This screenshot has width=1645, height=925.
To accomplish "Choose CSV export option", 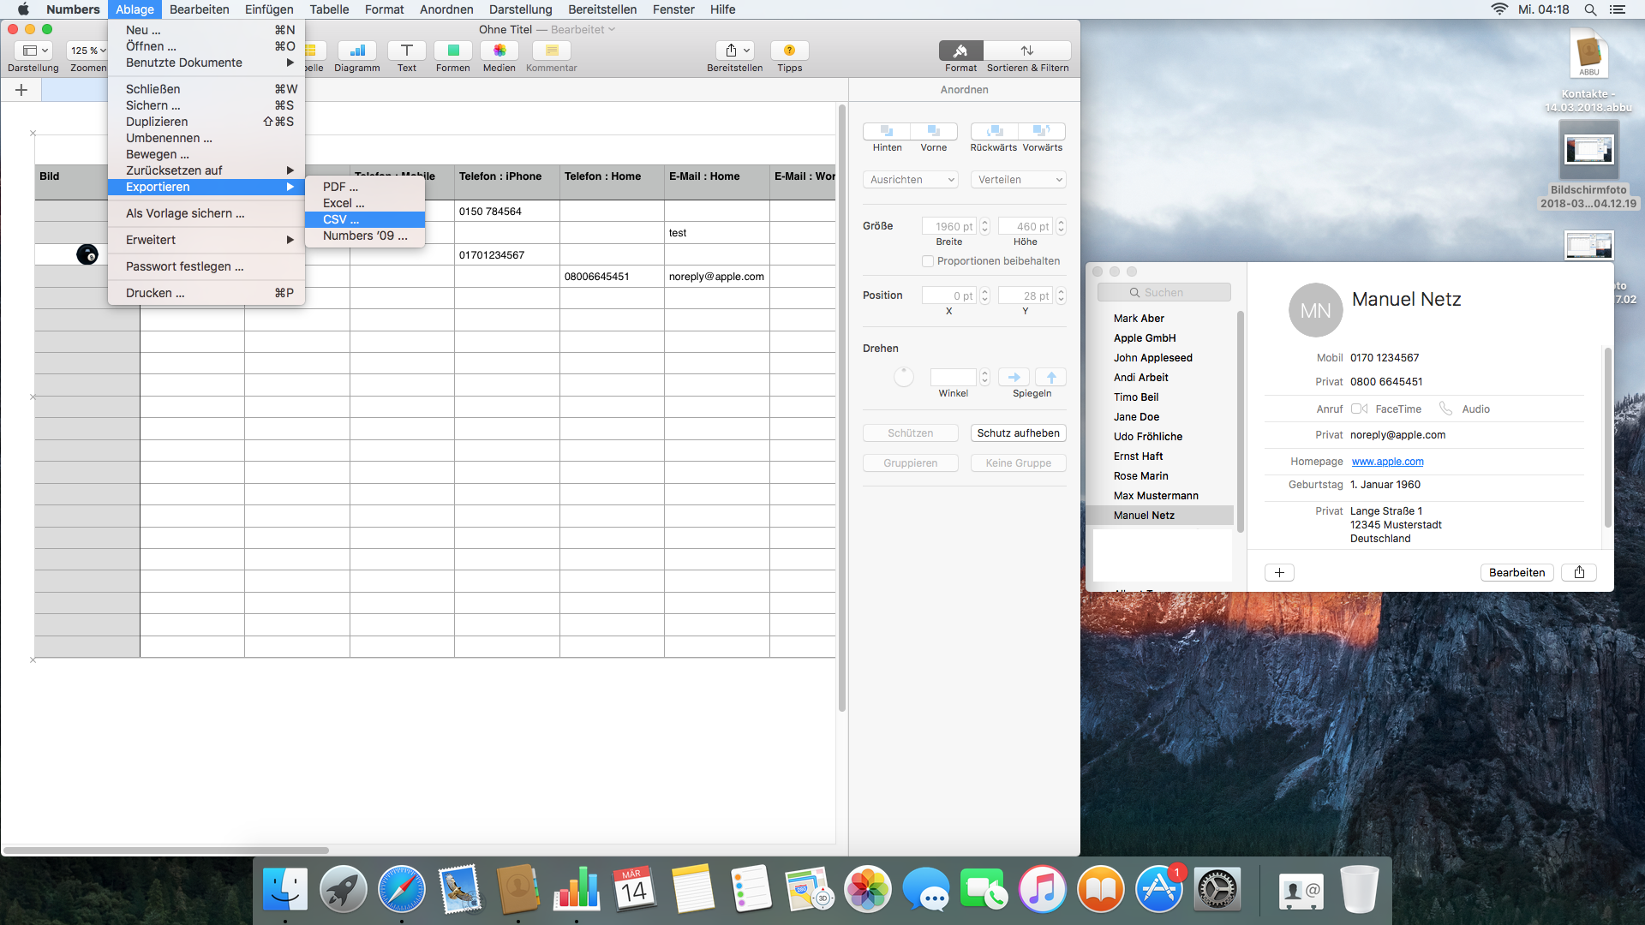I will [341, 219].
